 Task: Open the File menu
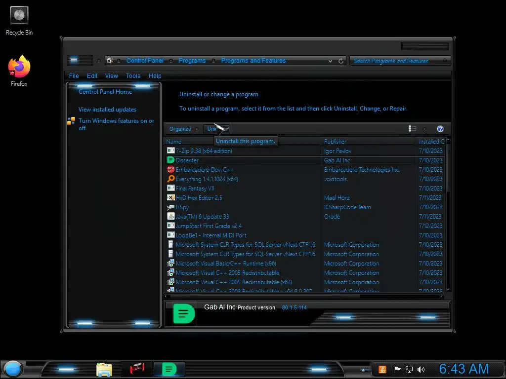point(74,76)
